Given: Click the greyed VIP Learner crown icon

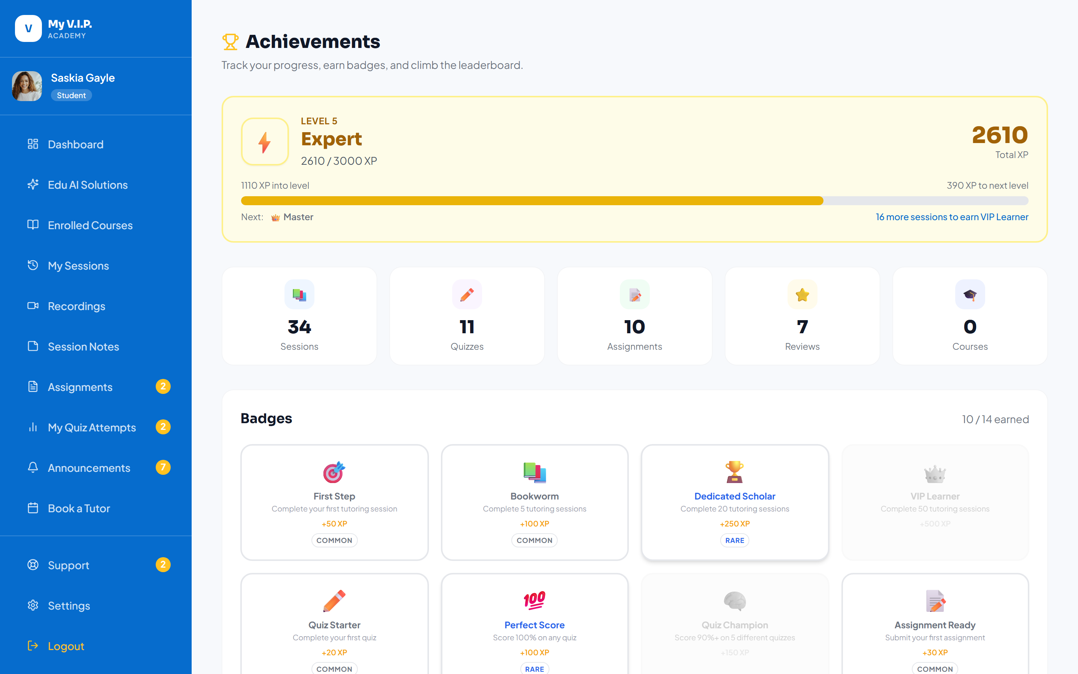Looking at the screenshot, I should [x=935, y=474].
